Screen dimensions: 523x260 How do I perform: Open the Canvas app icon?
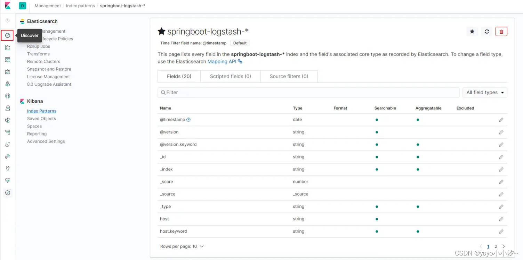coord(8,72)
